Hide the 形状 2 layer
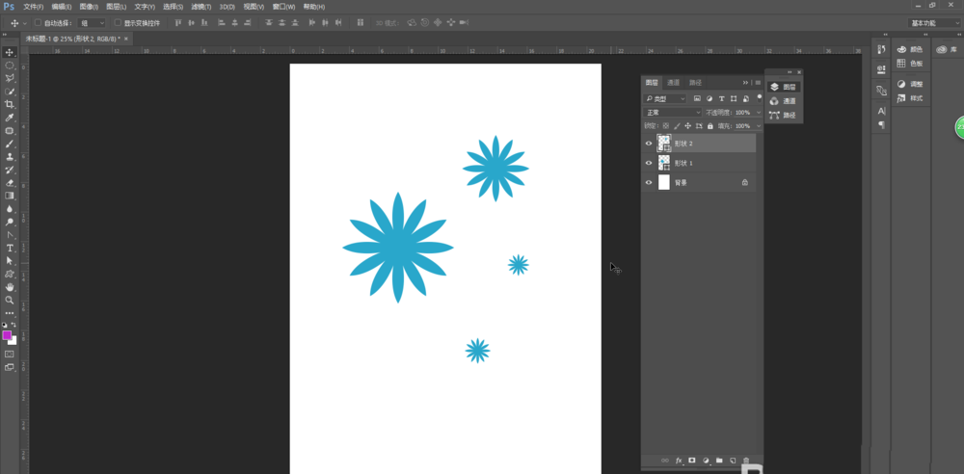Image resolution: width=964 pixels, height=474 pixels. pyautogui.click(x=648, y=144)
